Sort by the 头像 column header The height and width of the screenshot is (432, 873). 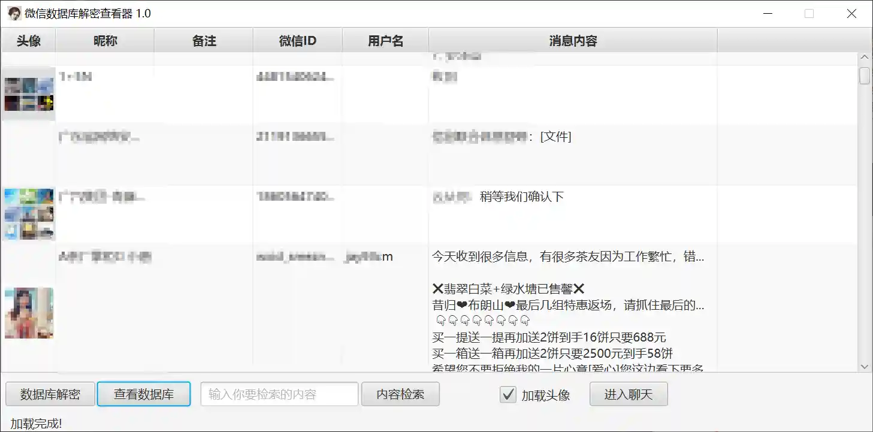(x=28, y=41)
